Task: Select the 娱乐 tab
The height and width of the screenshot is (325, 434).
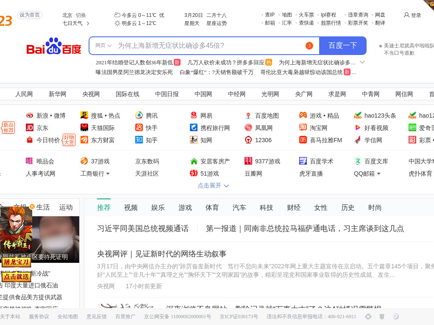Action: (x=158, y=207)
